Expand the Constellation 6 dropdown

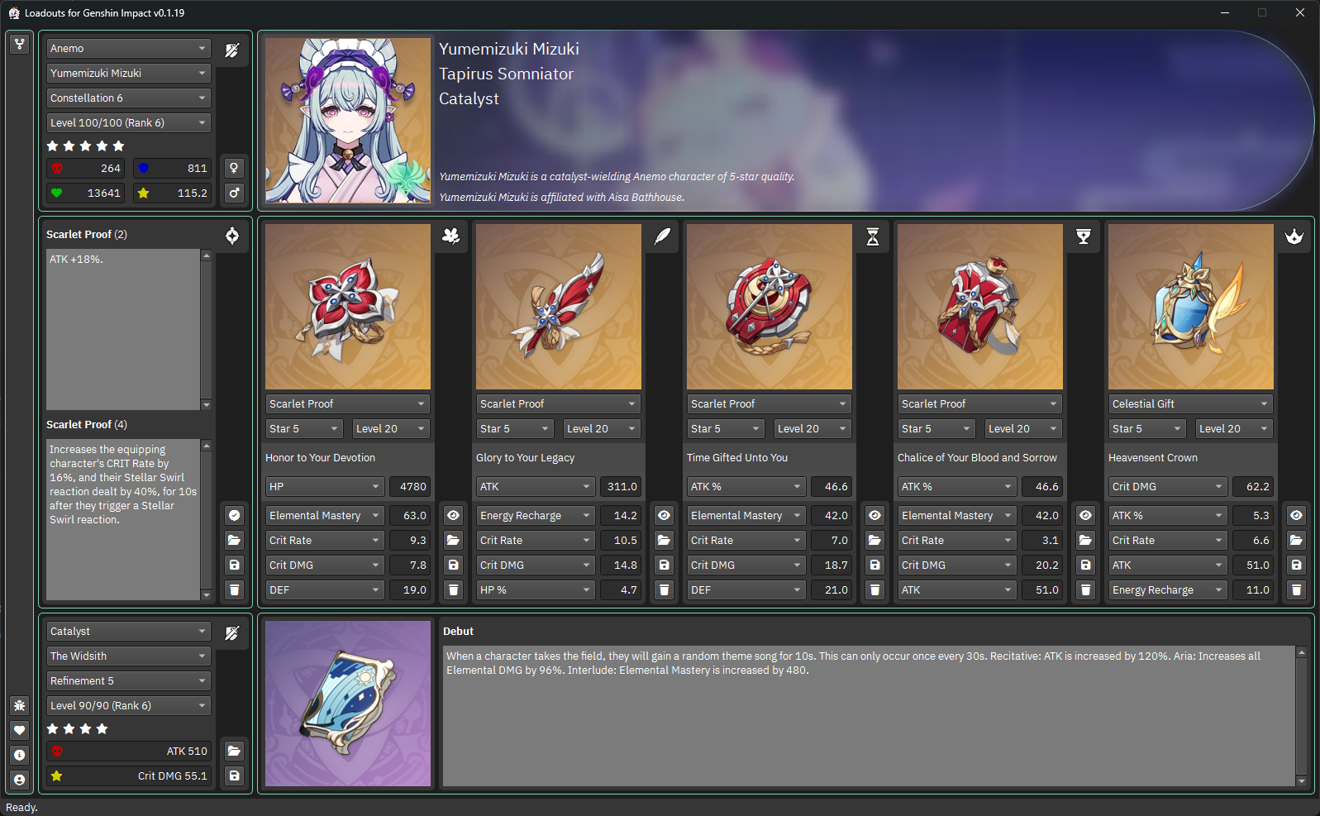129,98
